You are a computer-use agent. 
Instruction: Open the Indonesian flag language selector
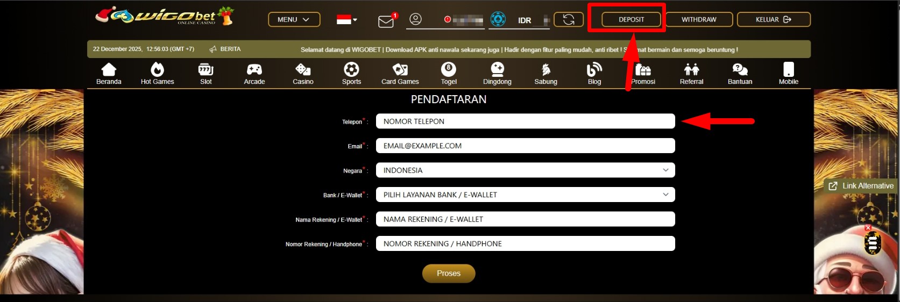pyautogui.click(x=346, y=20)
